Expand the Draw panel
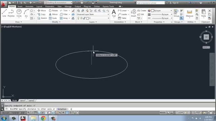Screen dimensions: 216x121 19,22
